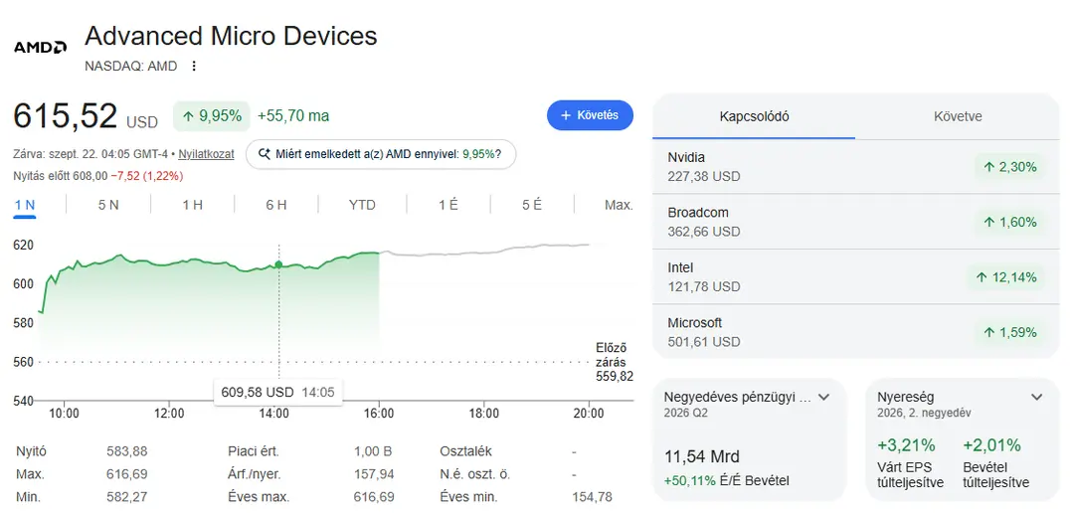
Task: Click Broadcom's 1,60% change badge
Action: point(1009,222)
